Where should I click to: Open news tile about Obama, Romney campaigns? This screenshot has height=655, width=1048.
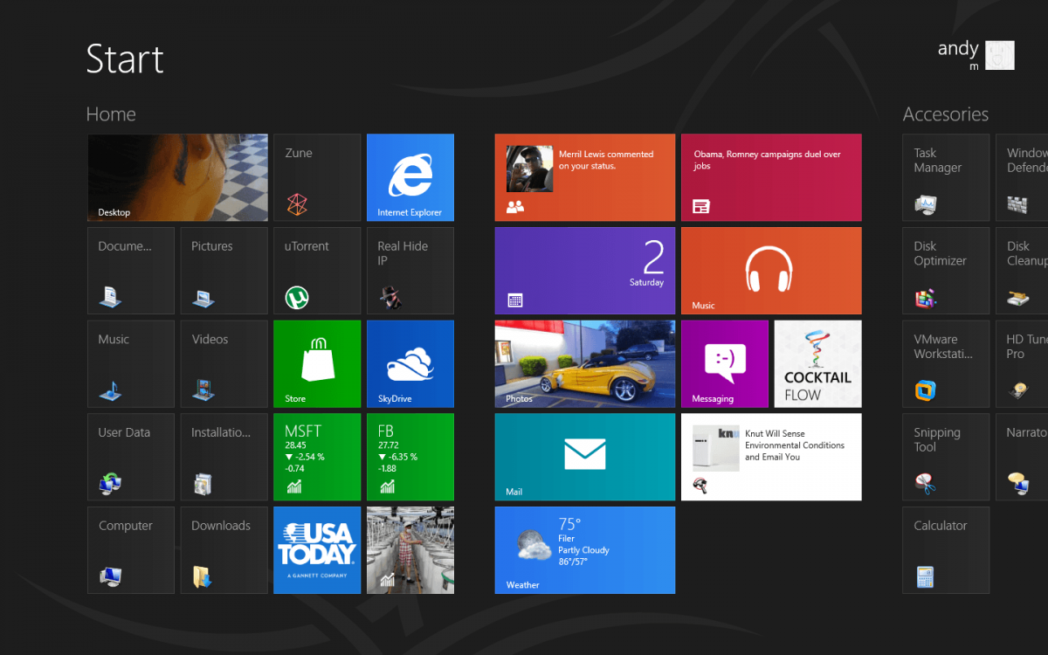[771, 177]
